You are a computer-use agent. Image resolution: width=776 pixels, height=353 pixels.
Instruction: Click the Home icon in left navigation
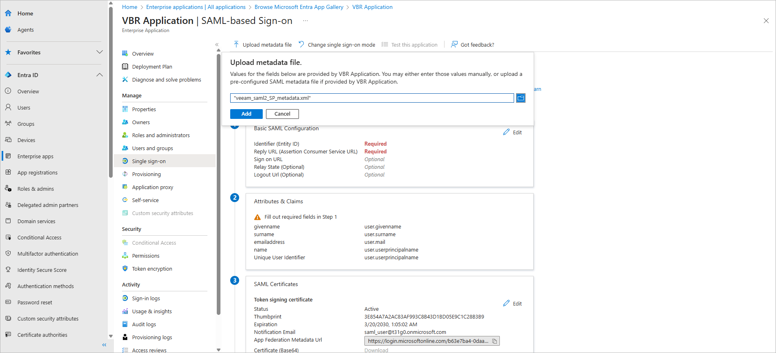pyautogui.click(x=8, y=13)
